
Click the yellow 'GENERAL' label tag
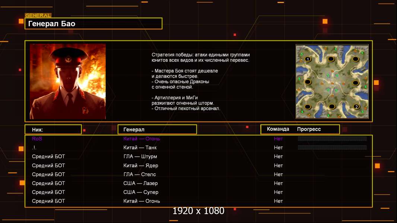[x=38, y=15]
